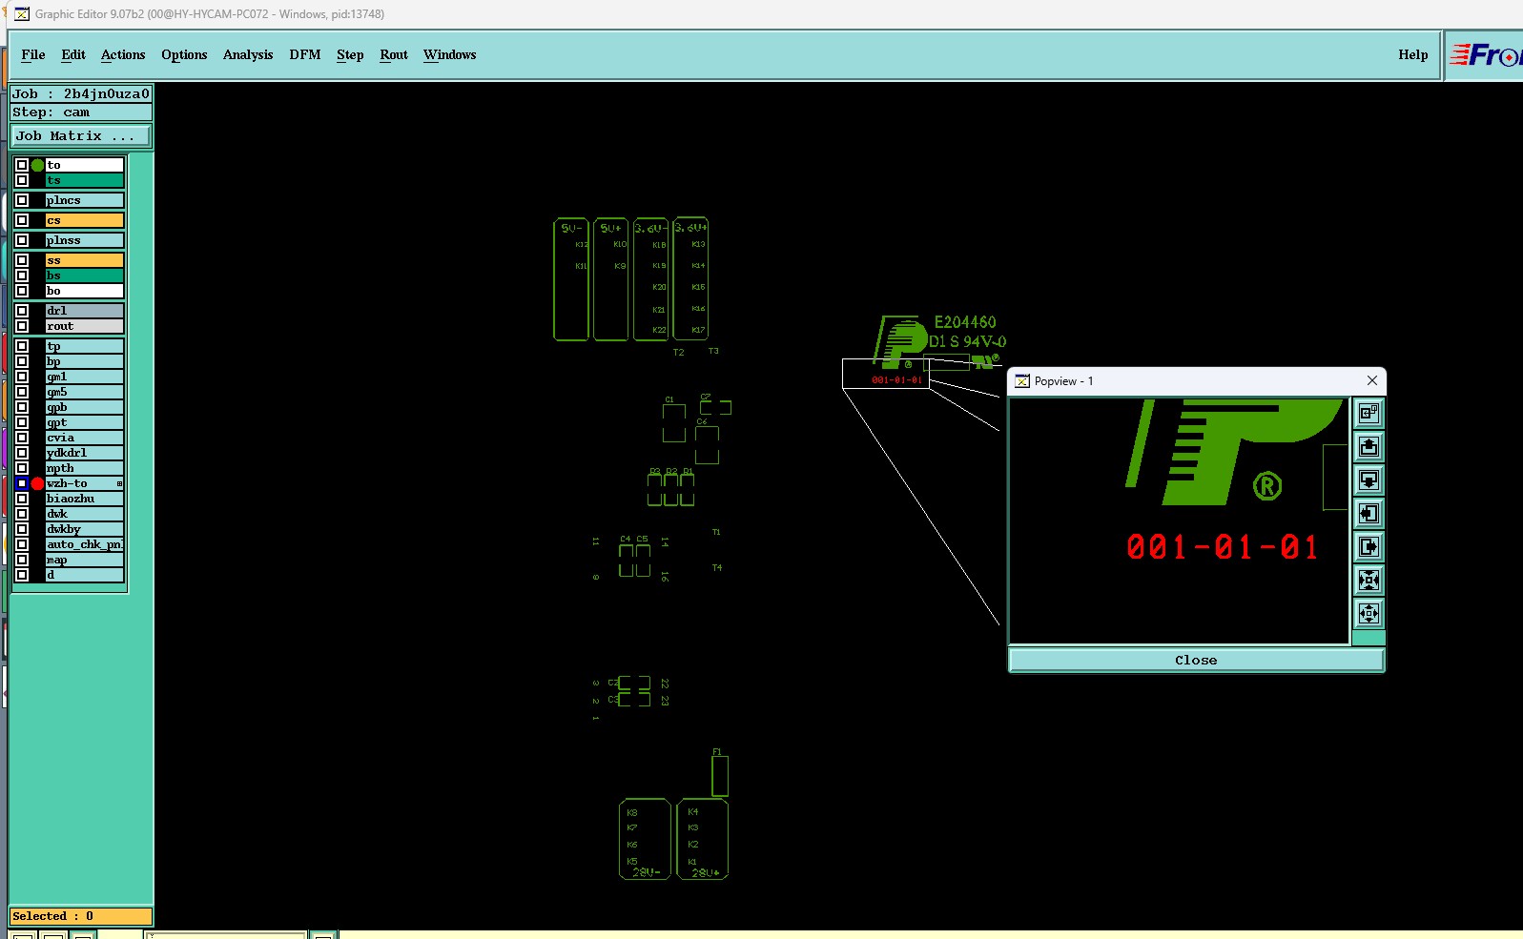Screen dimensions: 1523x939
Task: Toggle the 'plncs' layer checkbox
Action: [22, 200]
